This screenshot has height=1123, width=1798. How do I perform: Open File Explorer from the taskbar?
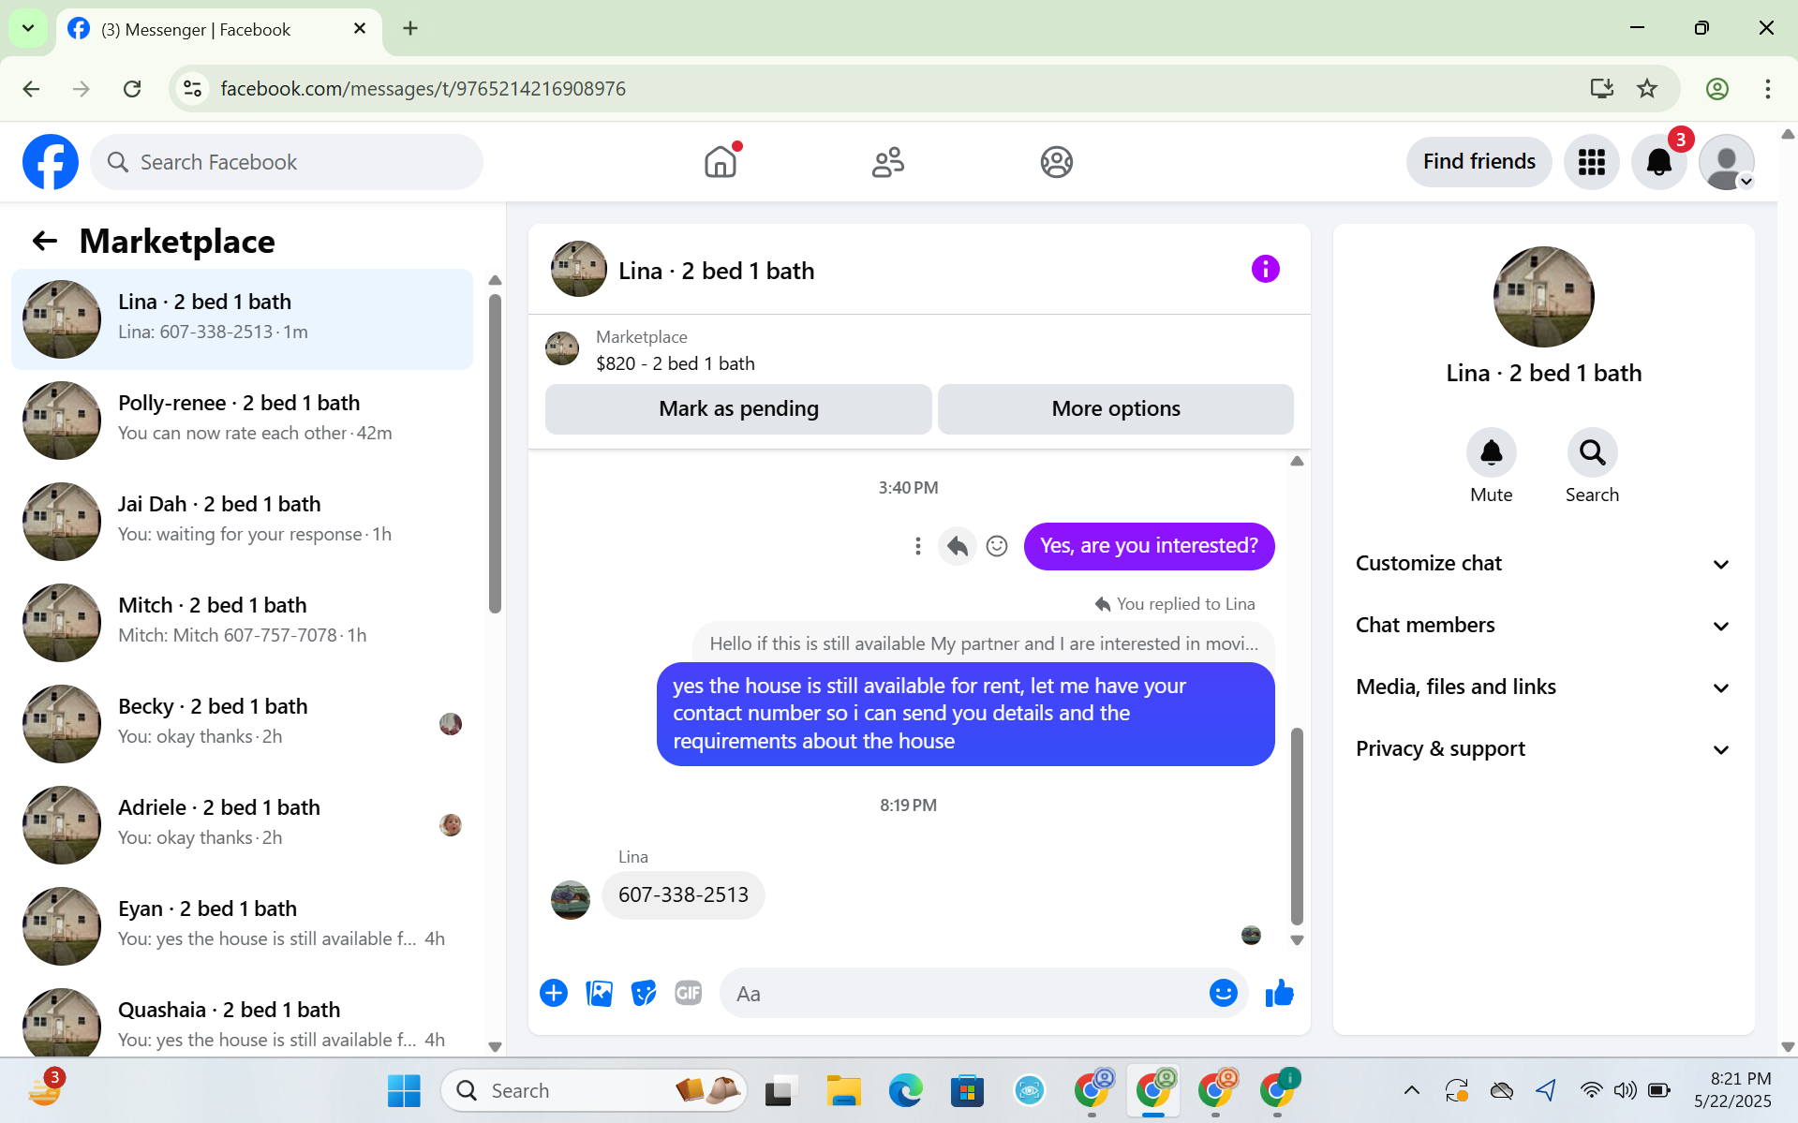coord(843,1090)
